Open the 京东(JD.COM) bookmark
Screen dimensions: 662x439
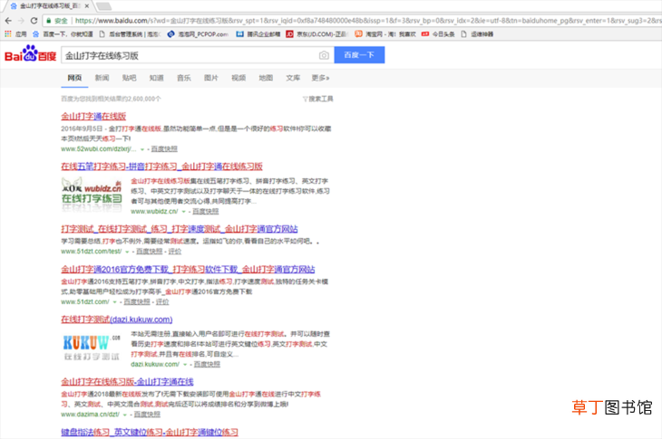click(x=316, y=34)
